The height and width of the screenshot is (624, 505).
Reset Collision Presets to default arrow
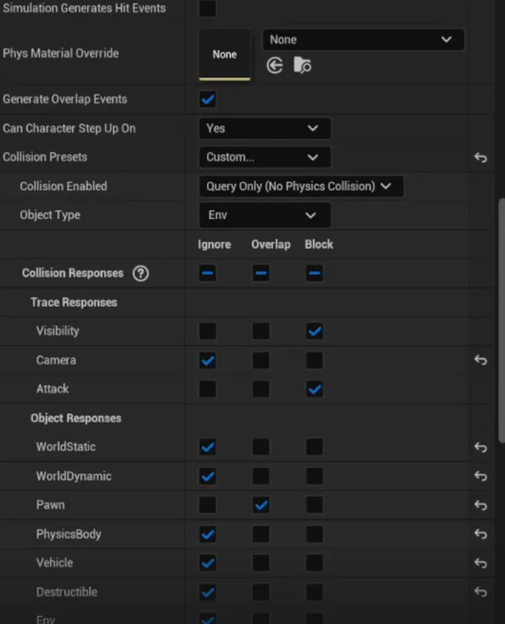pyautogui.click(x=481, y=157)
